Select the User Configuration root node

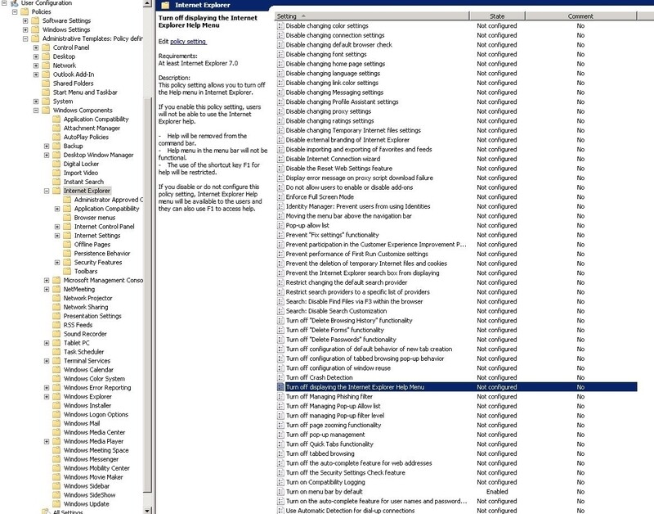45,4
